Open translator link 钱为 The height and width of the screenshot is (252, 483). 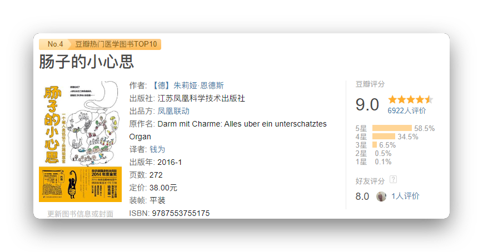[157, 149]
